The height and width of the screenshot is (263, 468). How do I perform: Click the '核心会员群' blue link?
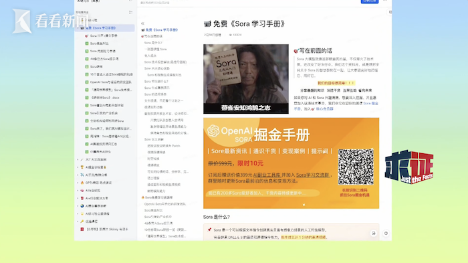324,109
